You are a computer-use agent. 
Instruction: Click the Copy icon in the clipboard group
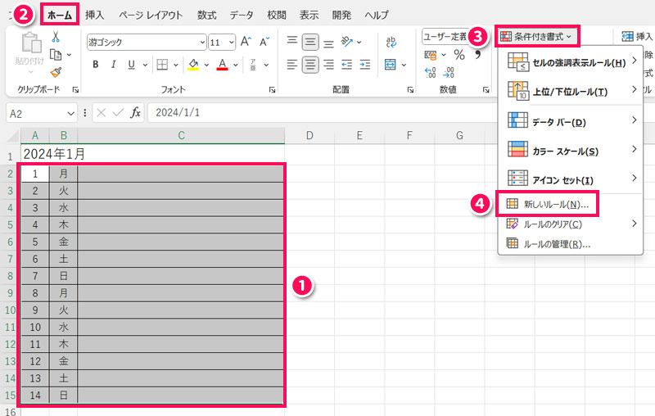(x=56, y=55)
